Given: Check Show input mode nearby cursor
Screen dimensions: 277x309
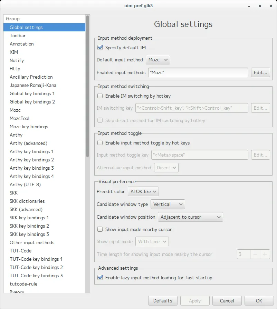Looking at the screenshot, I should click(x=101, y=229).
